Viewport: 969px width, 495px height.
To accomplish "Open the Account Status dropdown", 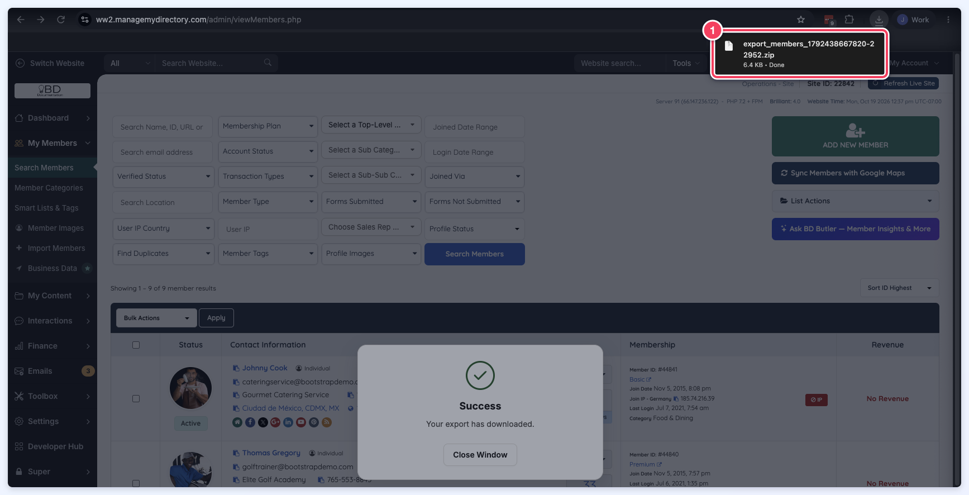I will point(268,151).
